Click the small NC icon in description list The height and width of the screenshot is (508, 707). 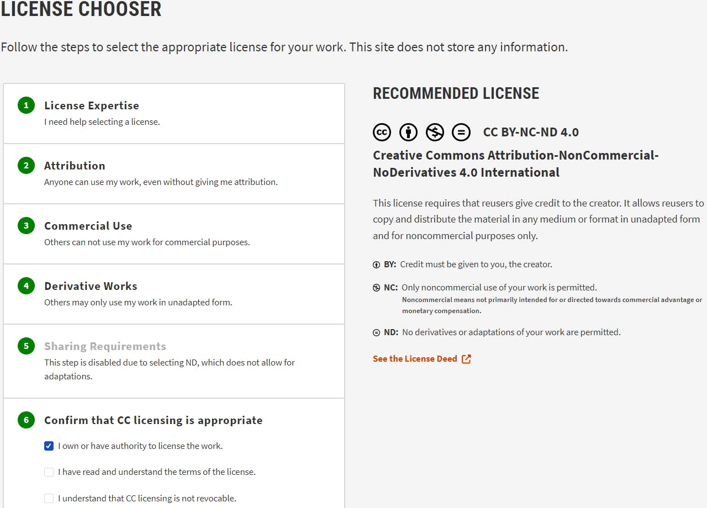377,288
